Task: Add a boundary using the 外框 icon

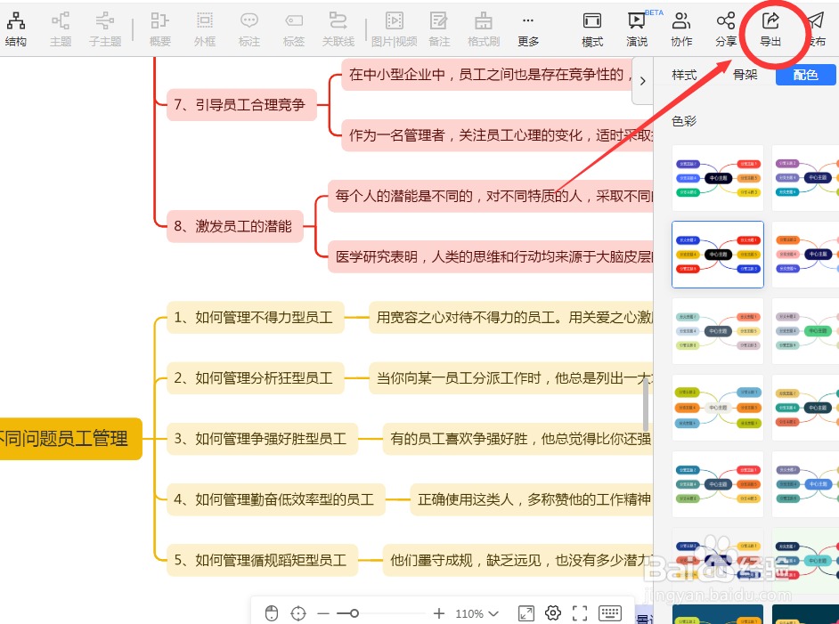Action: (205, 27)
